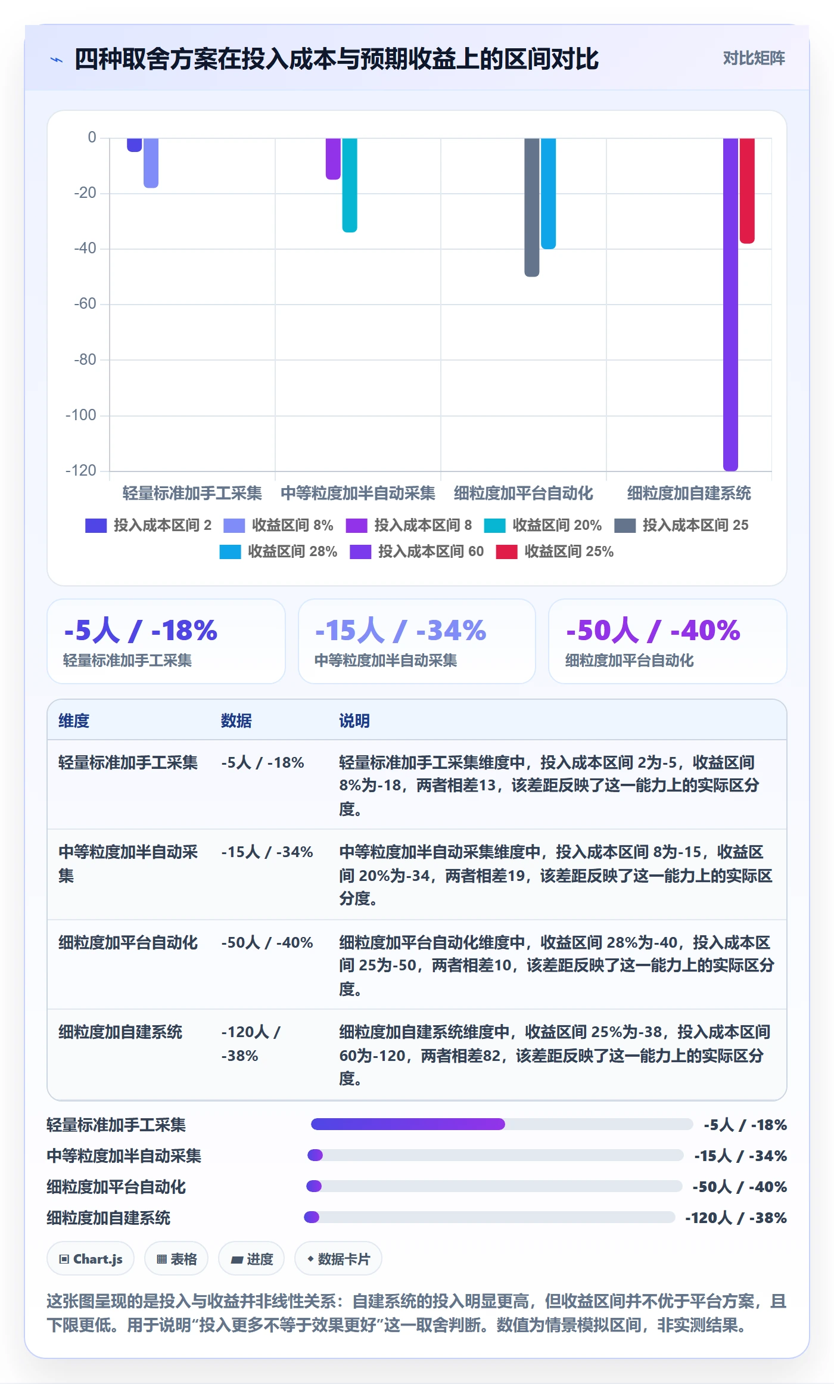This screenshot has height=1384, width=834.
Task: Click the 进度 tag chip
Action: coord(251,1259)
